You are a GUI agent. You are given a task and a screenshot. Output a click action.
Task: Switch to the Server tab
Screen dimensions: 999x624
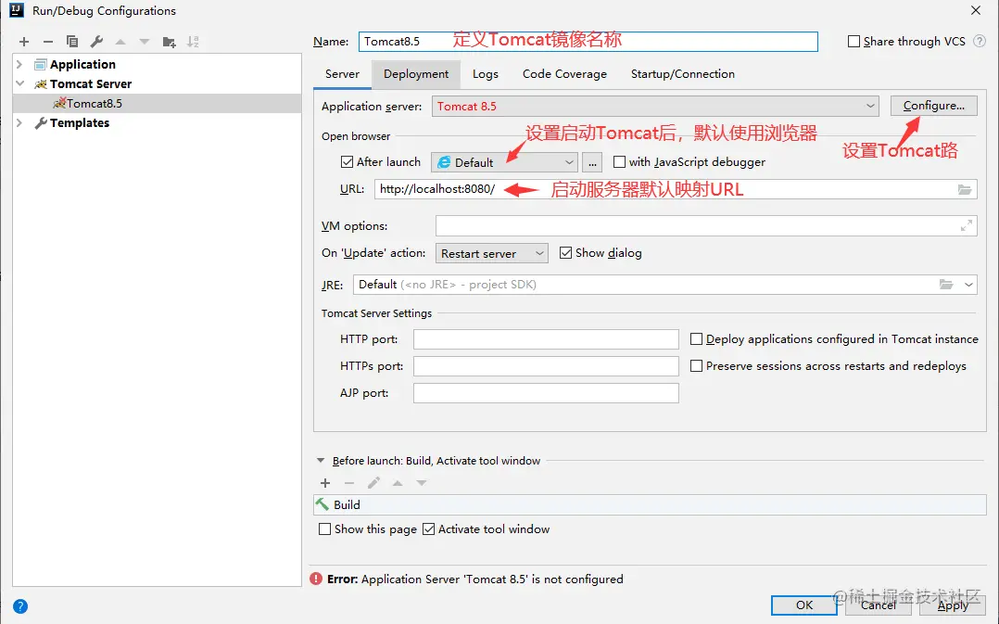[x=342, y=74]
